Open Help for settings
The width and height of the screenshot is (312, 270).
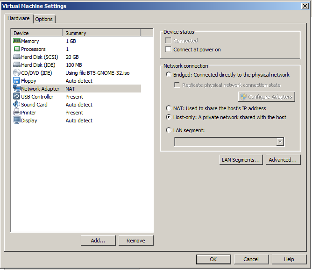(289, 259)
